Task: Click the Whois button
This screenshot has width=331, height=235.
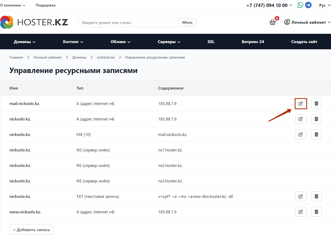Action: pos(187,22)
